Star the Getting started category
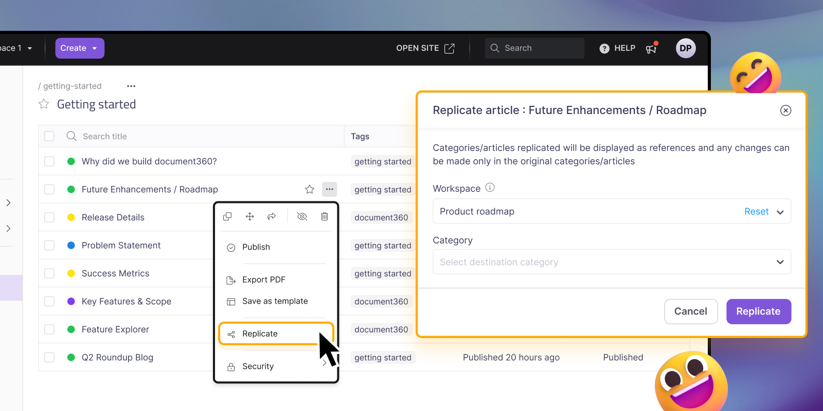Image resolution: width=823 pixels, height=411 pixels. click(x=44, y=104)
